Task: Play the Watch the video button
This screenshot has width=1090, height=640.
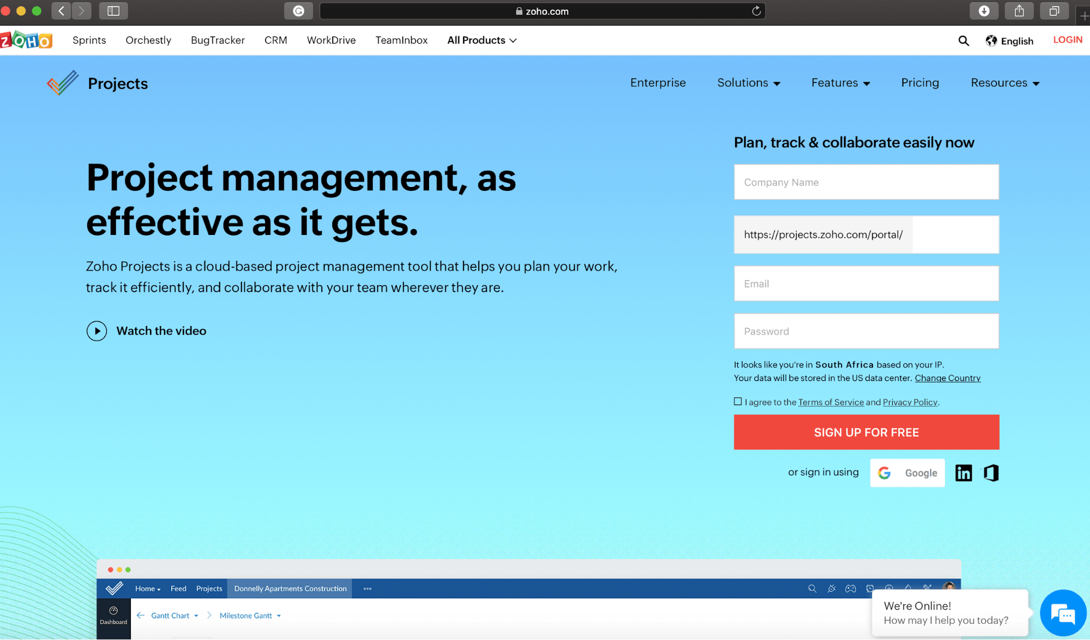Action: [97, 331]
